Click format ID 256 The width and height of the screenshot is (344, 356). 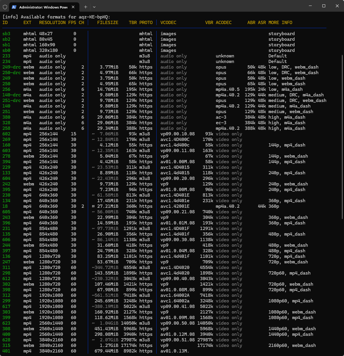coord(6,89)
